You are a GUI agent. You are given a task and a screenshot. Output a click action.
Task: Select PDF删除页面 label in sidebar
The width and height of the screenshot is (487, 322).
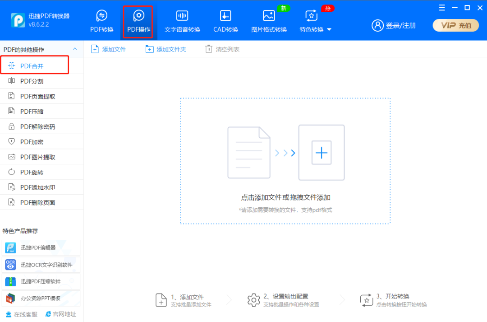pos(37,203)
